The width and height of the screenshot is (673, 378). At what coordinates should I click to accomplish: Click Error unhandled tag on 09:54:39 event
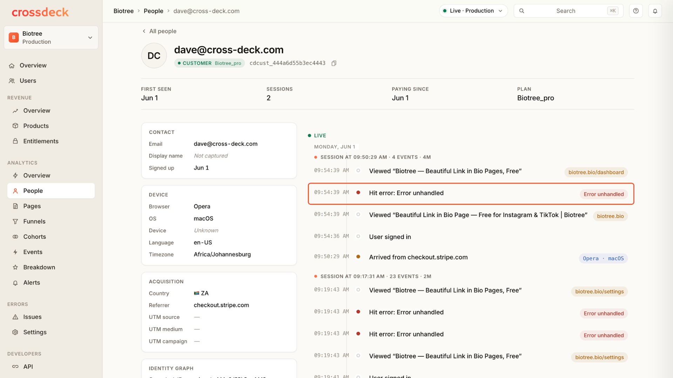click(603, 194)
